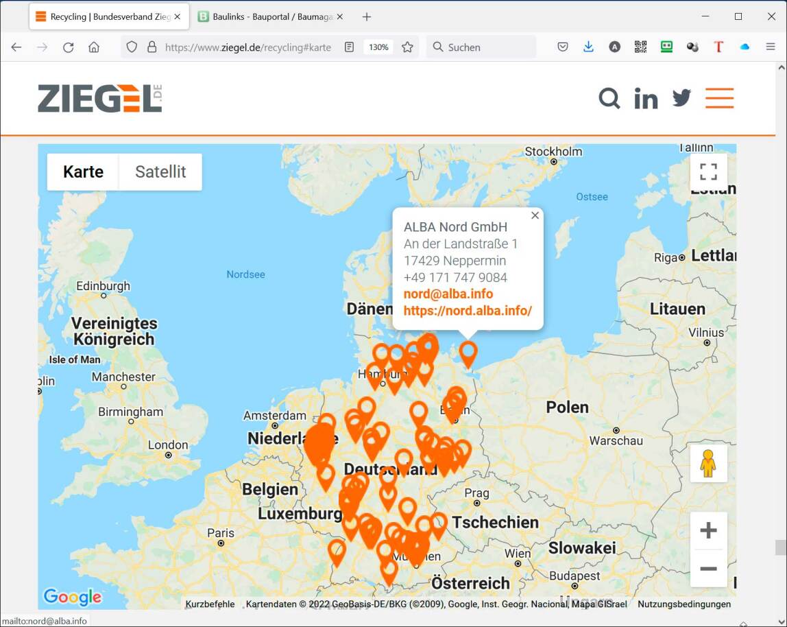Zoom out the map with minus button

pyautogui.click(x=708, y=569)
